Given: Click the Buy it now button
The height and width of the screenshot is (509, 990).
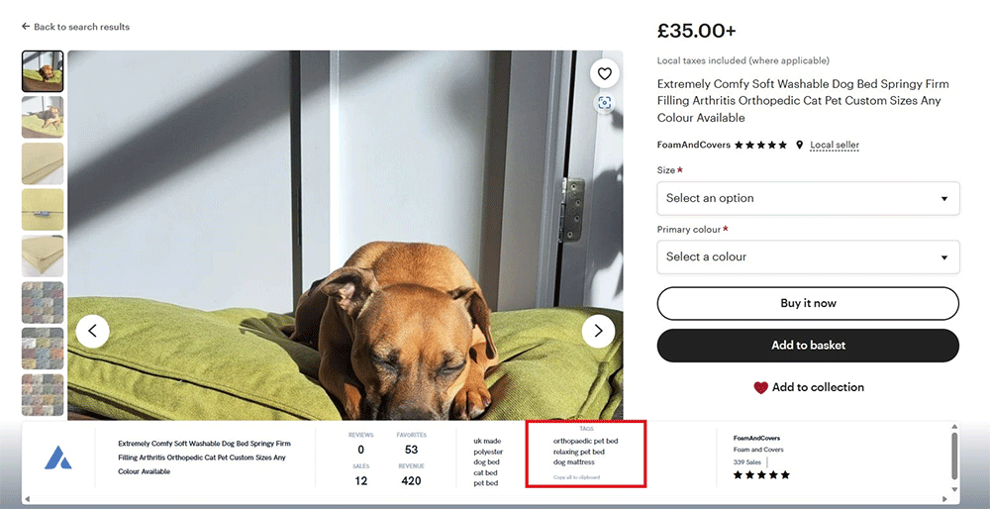Looking at the screenshot, I should [x=808, y=303].
